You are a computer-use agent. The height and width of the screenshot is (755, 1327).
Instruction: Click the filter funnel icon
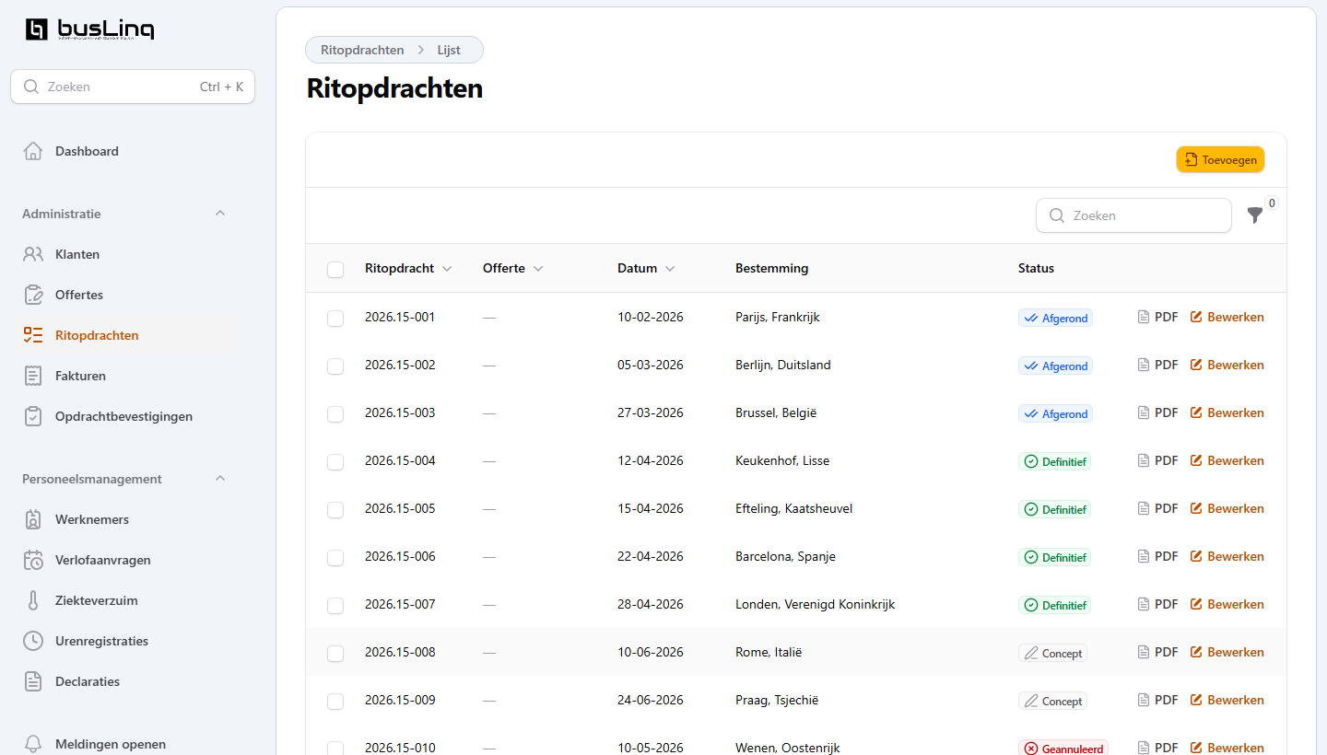(x=1254, y=215)
